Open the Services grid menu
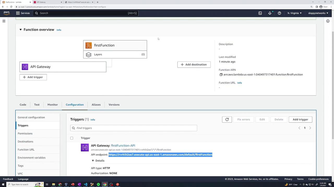 click(23, 13)
